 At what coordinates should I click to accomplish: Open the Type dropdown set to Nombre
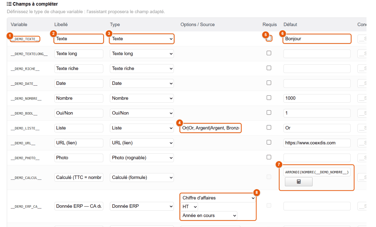(x=142, y=98)
